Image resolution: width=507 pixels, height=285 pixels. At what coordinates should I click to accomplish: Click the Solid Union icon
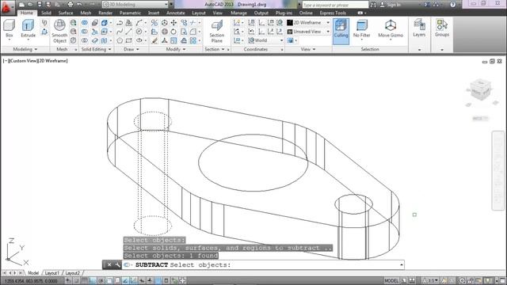pyautogui.click(x=85, y=23)
